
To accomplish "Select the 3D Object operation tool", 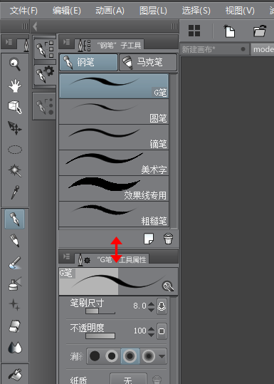I will click(15, 107).
